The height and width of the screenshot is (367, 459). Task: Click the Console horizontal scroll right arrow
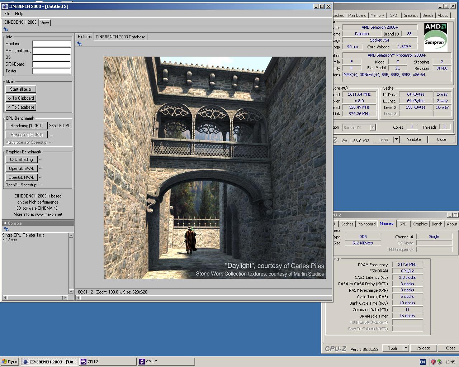click(65, 297)
